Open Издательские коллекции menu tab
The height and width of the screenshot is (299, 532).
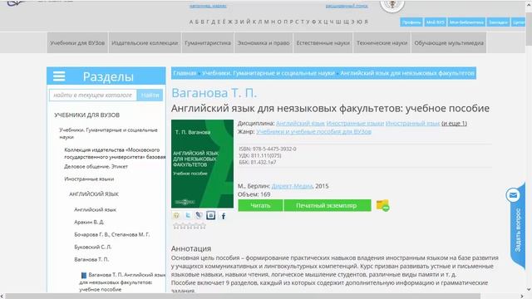click(145, 42)
